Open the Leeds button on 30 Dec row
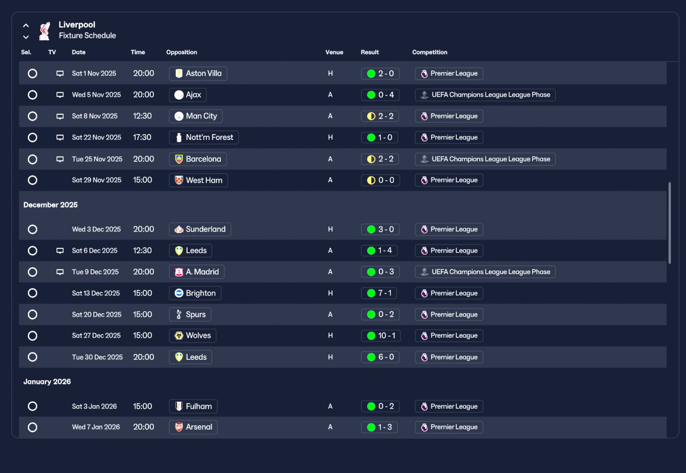 [x=190, y=357]
